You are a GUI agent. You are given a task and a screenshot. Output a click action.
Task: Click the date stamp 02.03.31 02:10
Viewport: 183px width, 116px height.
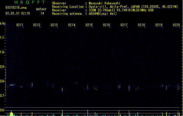click(18, 13)
